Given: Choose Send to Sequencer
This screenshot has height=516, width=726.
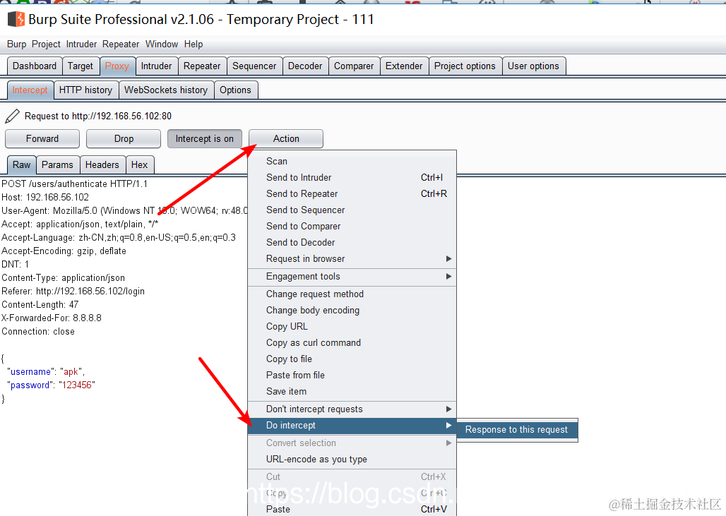Looking at the screenshot, I should (352, 210).
